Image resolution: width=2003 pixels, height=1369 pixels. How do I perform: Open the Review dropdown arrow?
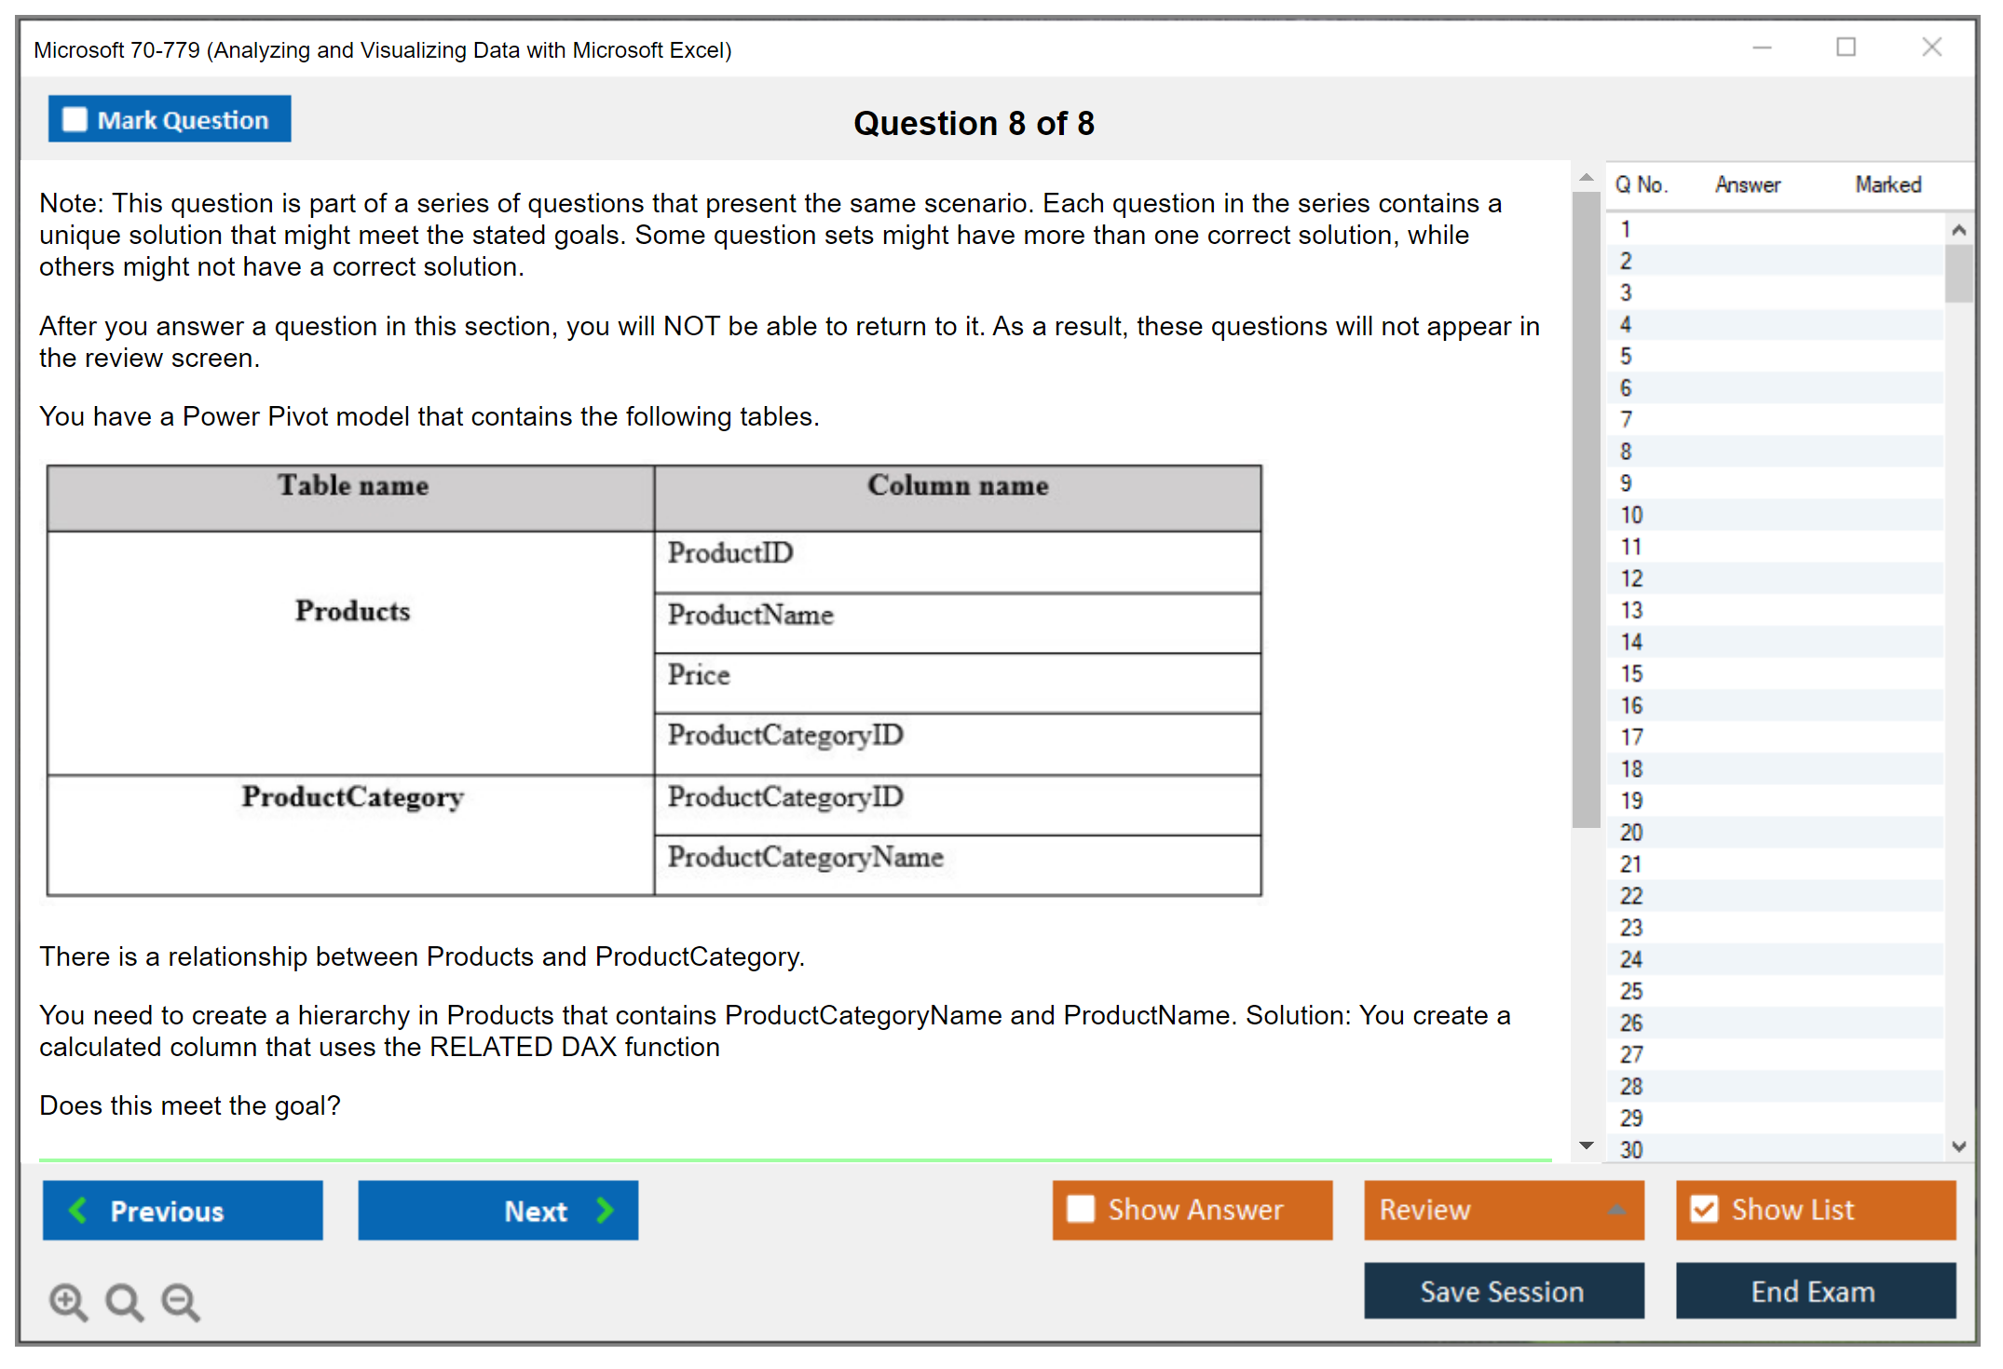pos(1616,1209)
